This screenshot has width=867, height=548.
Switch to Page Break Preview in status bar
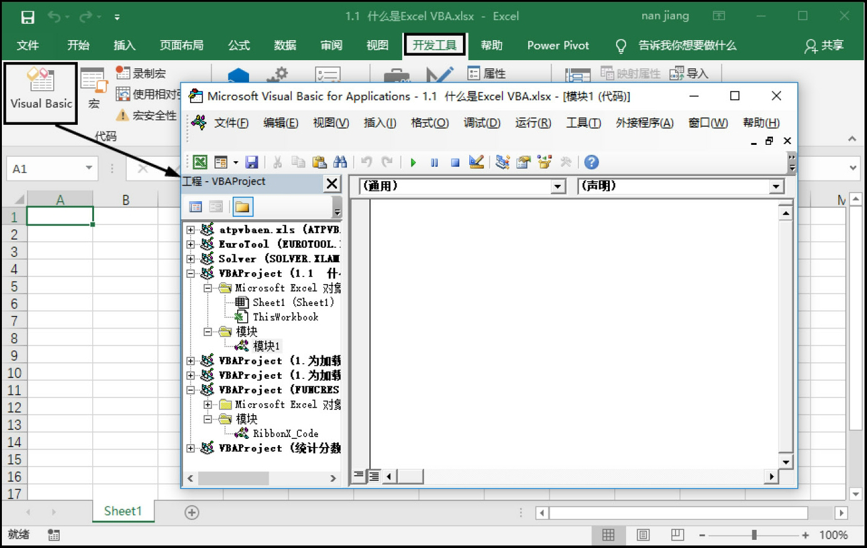click(x=677, y=535)
